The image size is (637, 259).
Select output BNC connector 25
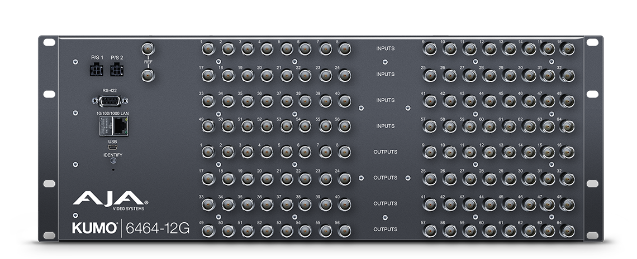[430, 178]
